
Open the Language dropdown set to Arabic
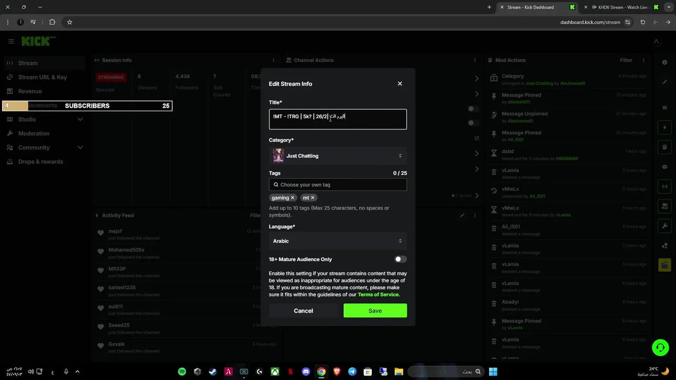tap(338, 241)
